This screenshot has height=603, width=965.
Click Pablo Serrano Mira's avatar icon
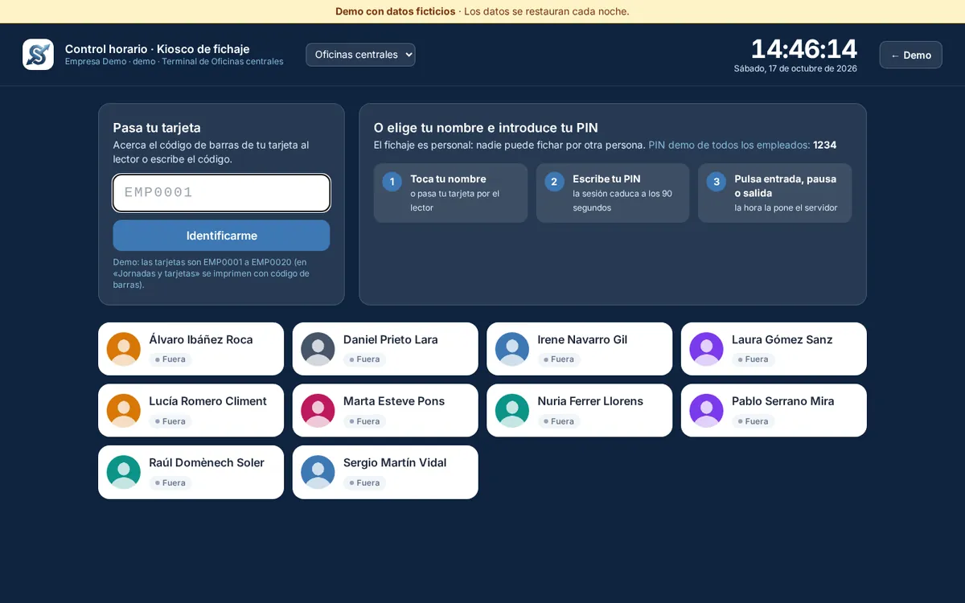click(x=706, y=411)
